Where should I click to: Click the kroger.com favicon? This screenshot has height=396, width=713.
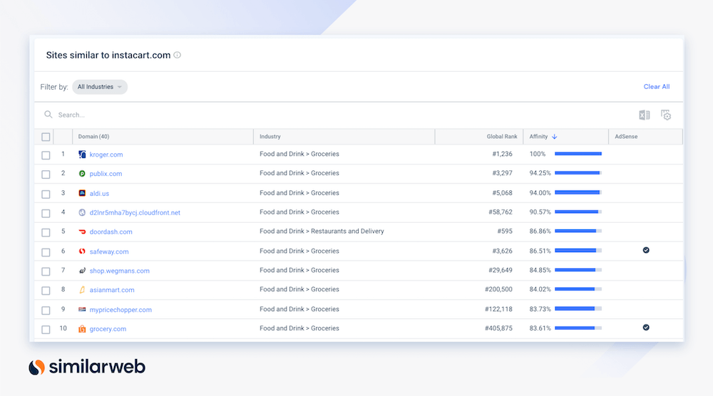pos(82,155)
